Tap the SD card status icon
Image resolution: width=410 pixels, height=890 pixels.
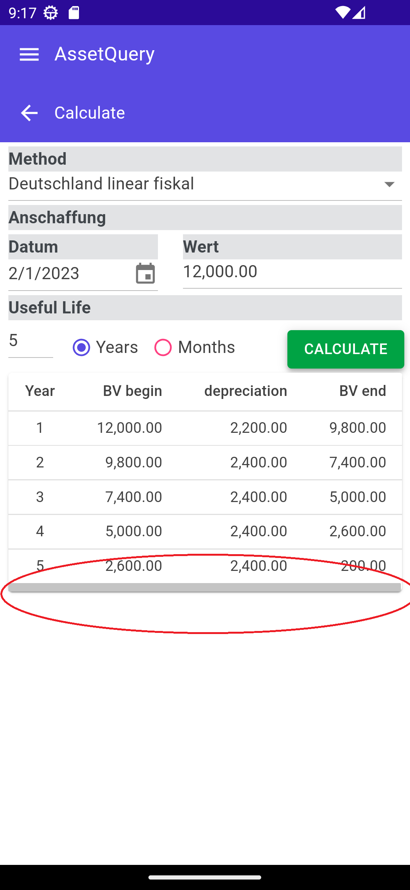pos(74,13)
